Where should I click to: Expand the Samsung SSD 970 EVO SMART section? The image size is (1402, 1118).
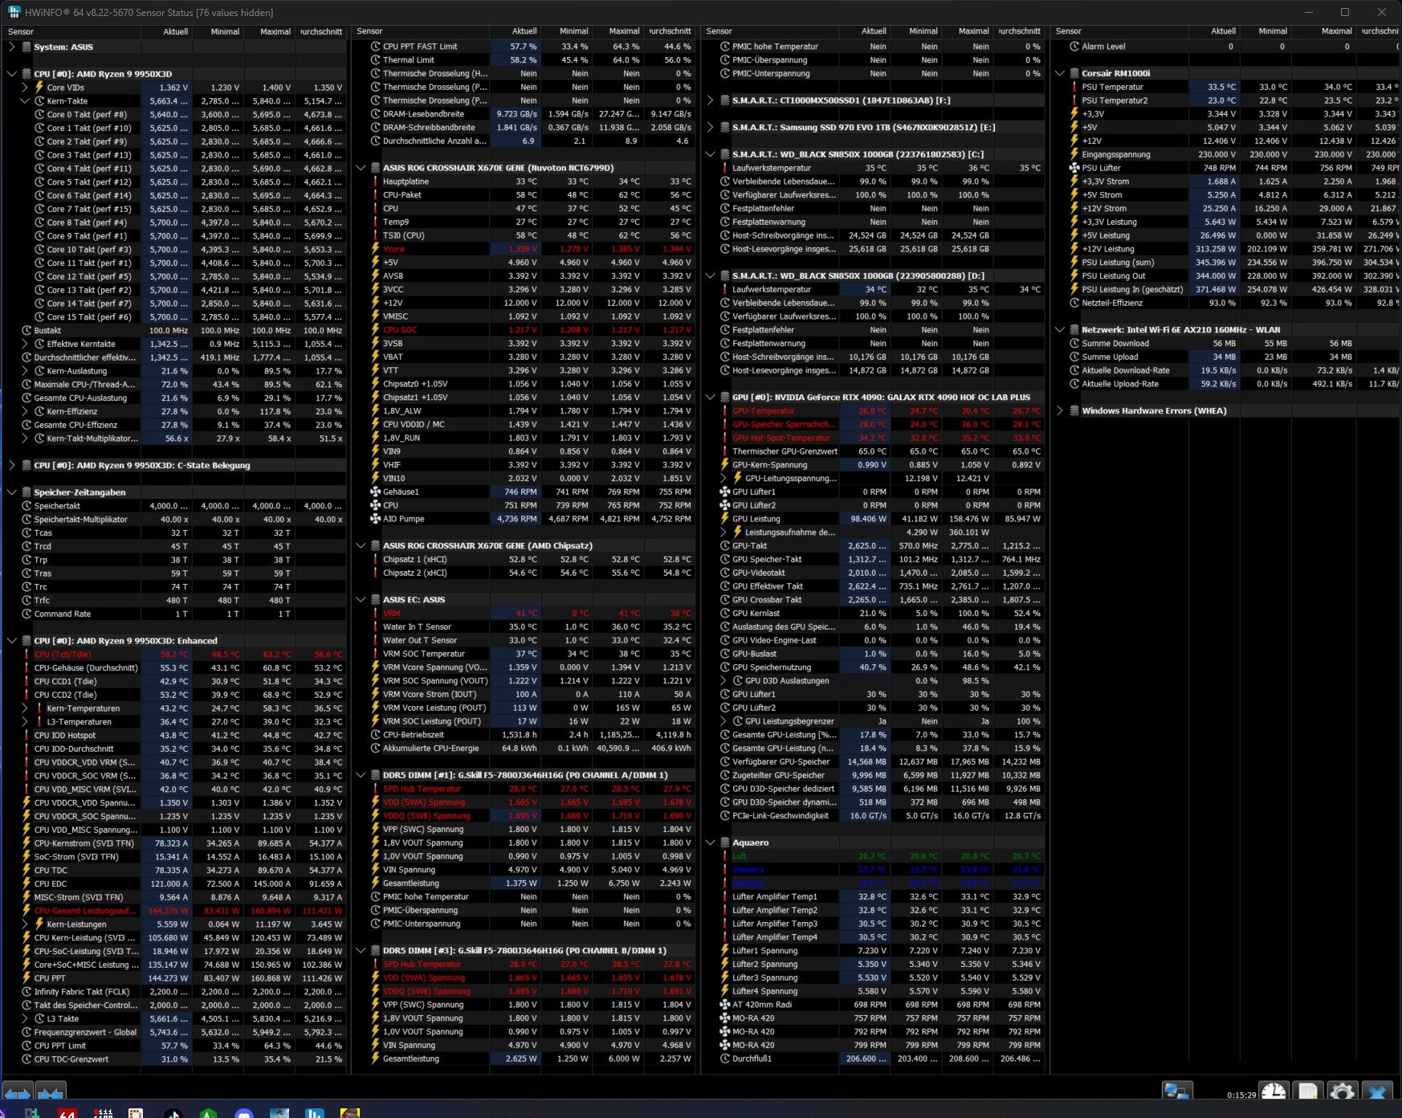[x=710, y=126]
